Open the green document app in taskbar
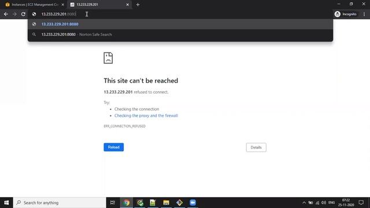This screenshot has height=208, width=370. pyautogui.click(x=153, y=203)
